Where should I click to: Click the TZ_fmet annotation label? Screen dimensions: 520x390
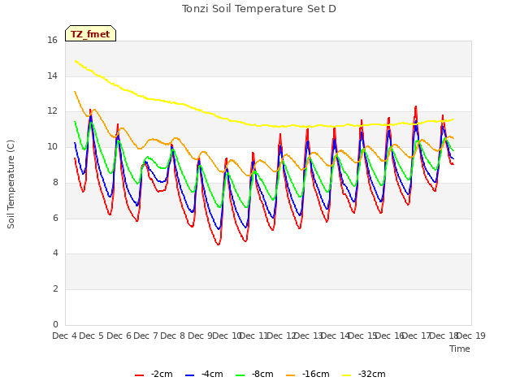pos(90,33)
